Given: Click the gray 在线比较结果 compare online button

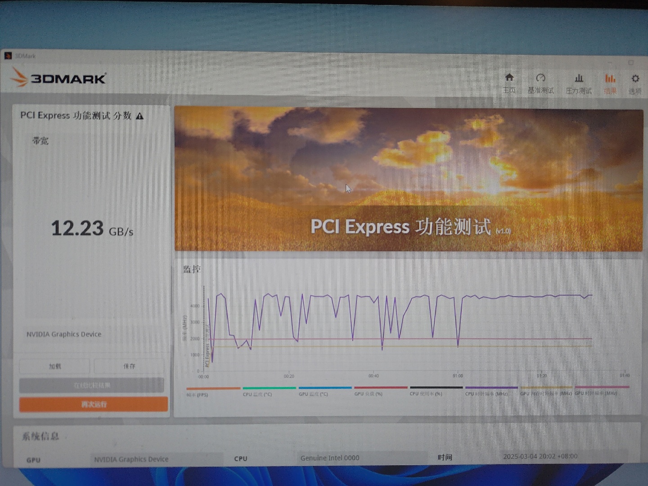Looking at the screenshot, I should [92, 385].
